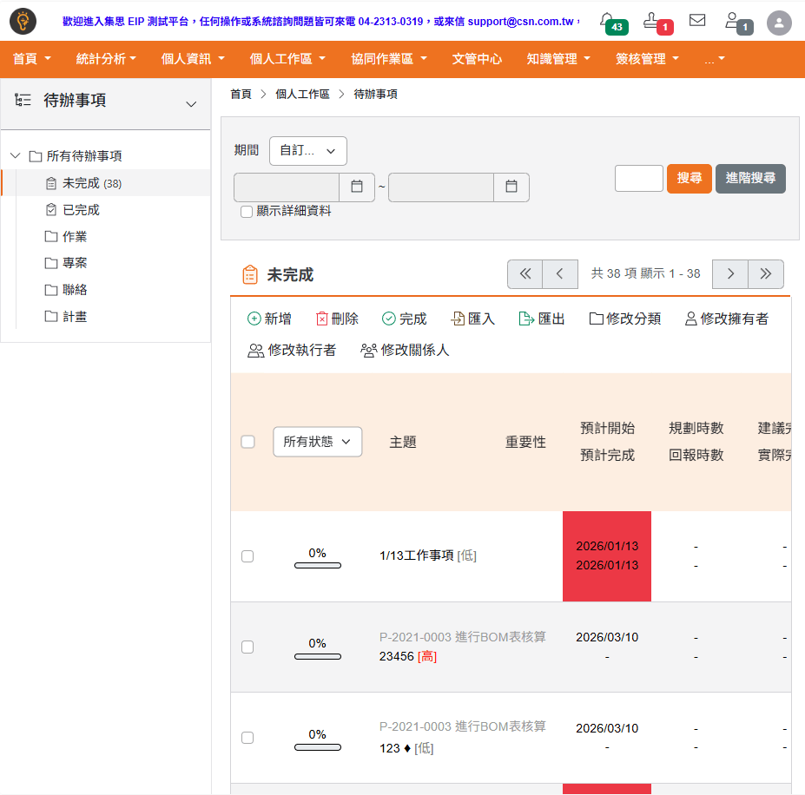Enable 顯示詳細資料 checkbox
The height and width of the screenshot is (795, 805).
tap(247, 211)
